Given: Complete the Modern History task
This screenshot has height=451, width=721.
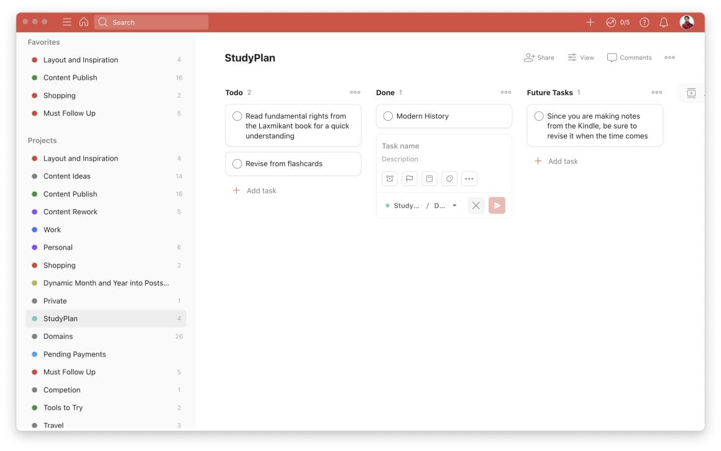Looking at the screenshot, I should pyautogui.click(x=388, y=116).
